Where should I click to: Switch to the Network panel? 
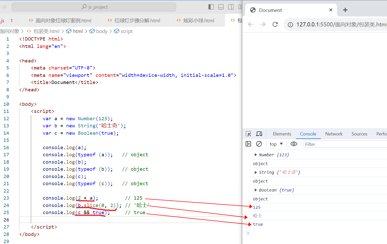pos(334,134)
